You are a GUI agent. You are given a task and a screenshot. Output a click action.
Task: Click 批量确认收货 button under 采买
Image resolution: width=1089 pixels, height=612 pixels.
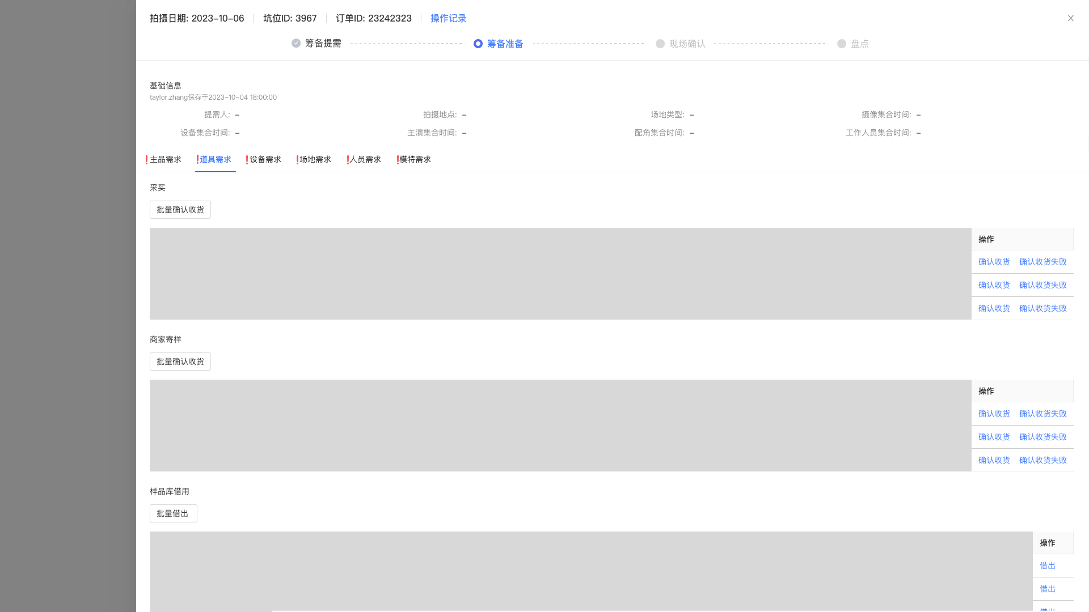click(x=180, y=210)
